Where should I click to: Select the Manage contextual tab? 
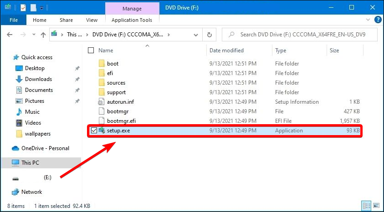pos(132,9)
